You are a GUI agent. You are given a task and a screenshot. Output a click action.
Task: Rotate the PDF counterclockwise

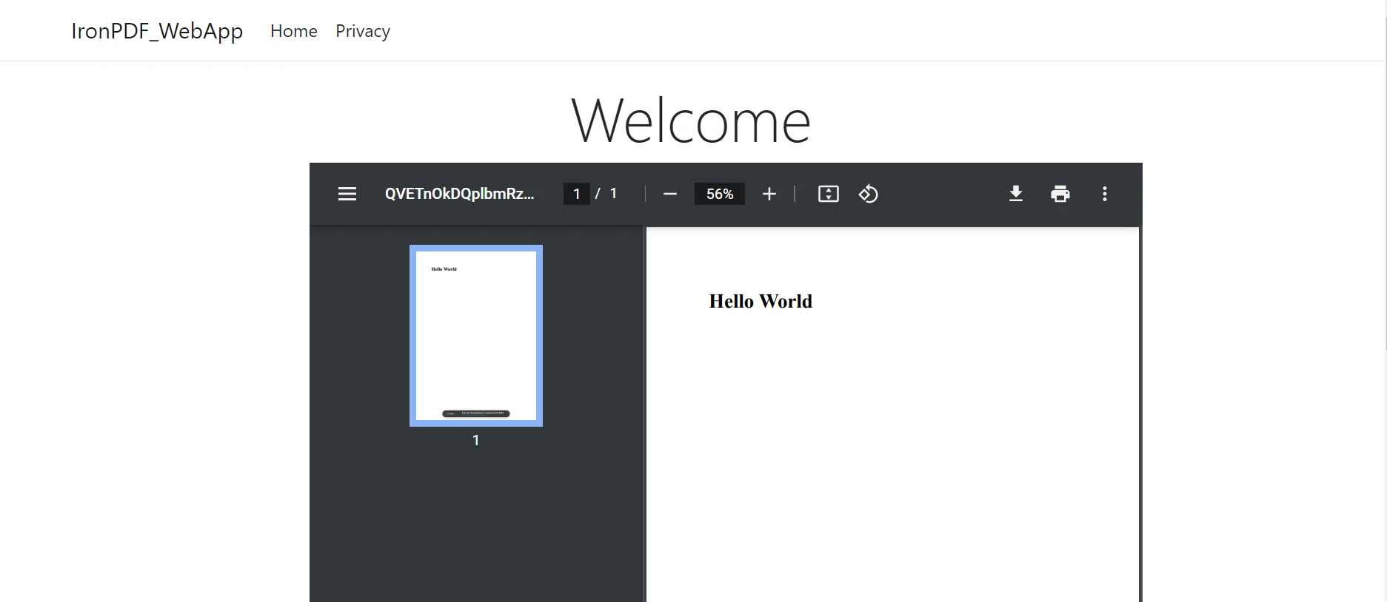click(869, 194)
